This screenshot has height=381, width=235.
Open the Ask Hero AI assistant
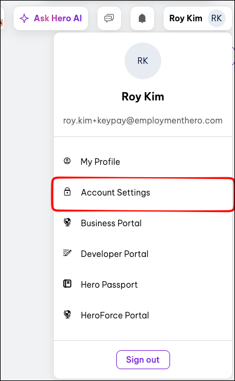51,18
